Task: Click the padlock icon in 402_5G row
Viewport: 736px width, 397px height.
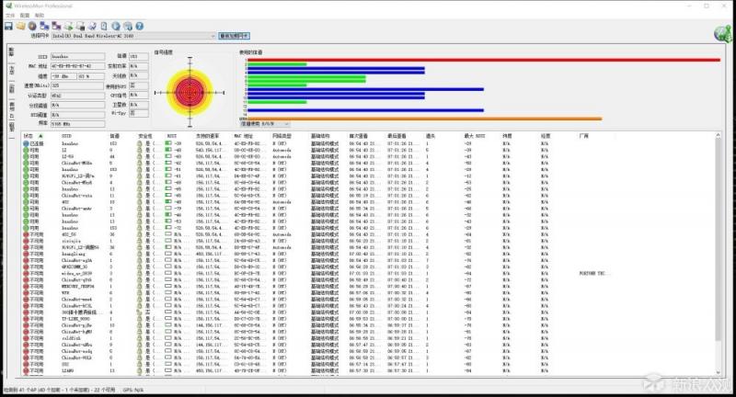Action: [140, 234]
